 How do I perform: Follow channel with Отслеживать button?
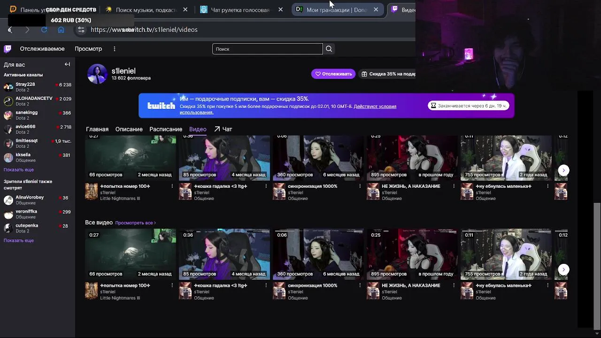click(333, 74)
